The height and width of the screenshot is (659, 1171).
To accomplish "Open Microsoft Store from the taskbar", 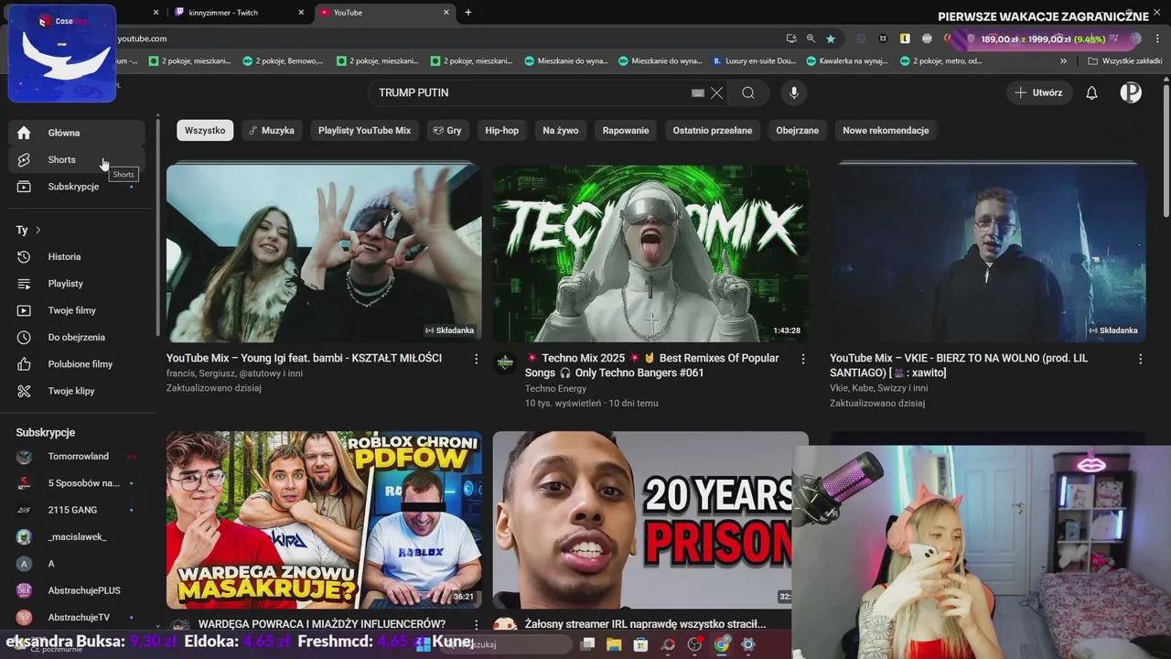I will [x=640, y=644].
